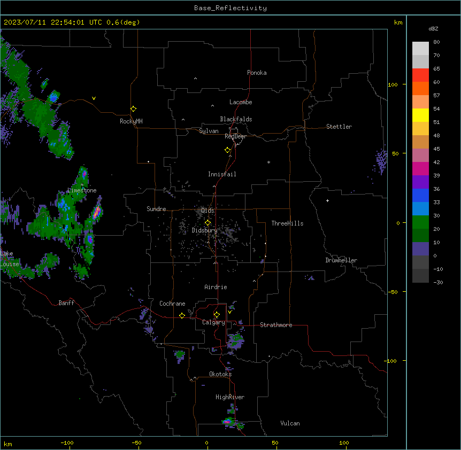Select the Okotoks label

click(x=220, y=374)
